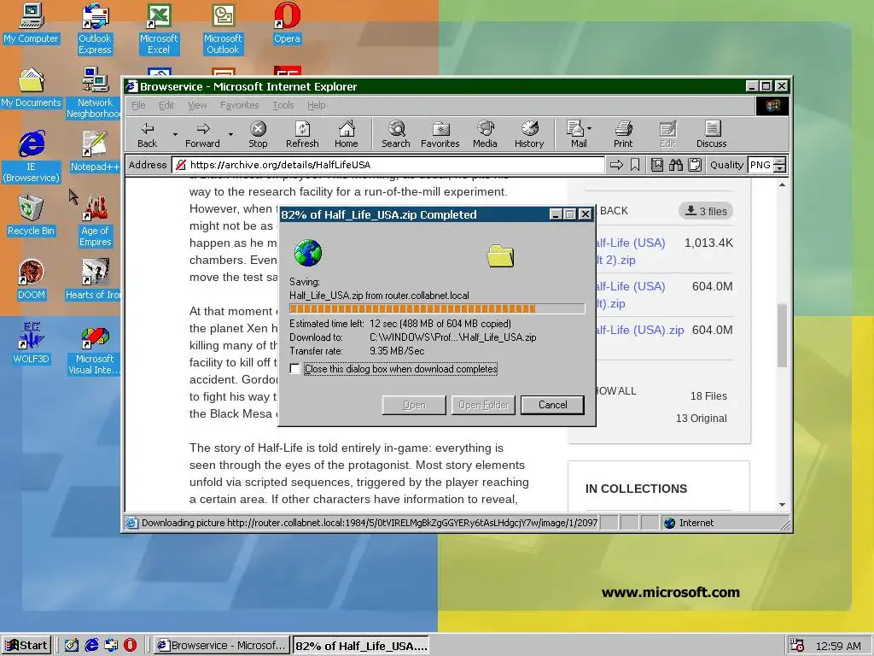874x656 pixels.
Task: Click the 13 Original link
Action: pyautogui.click(x=702, y=419)
